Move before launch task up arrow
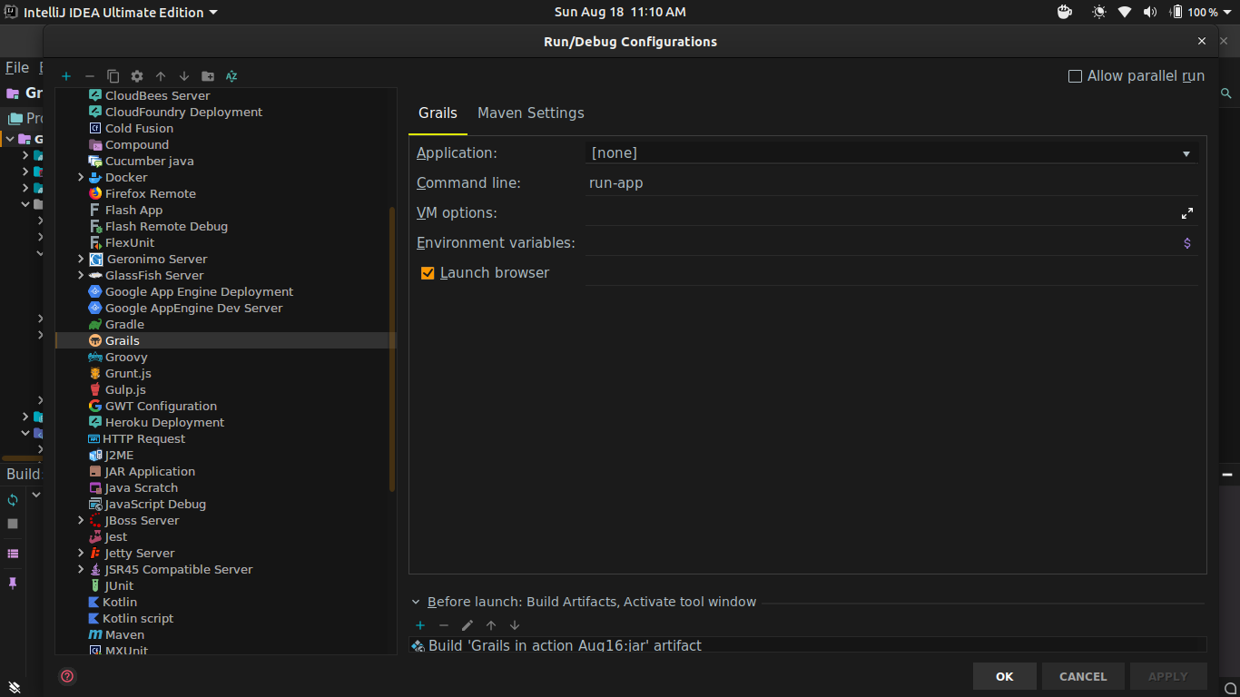 click(491, 625)
